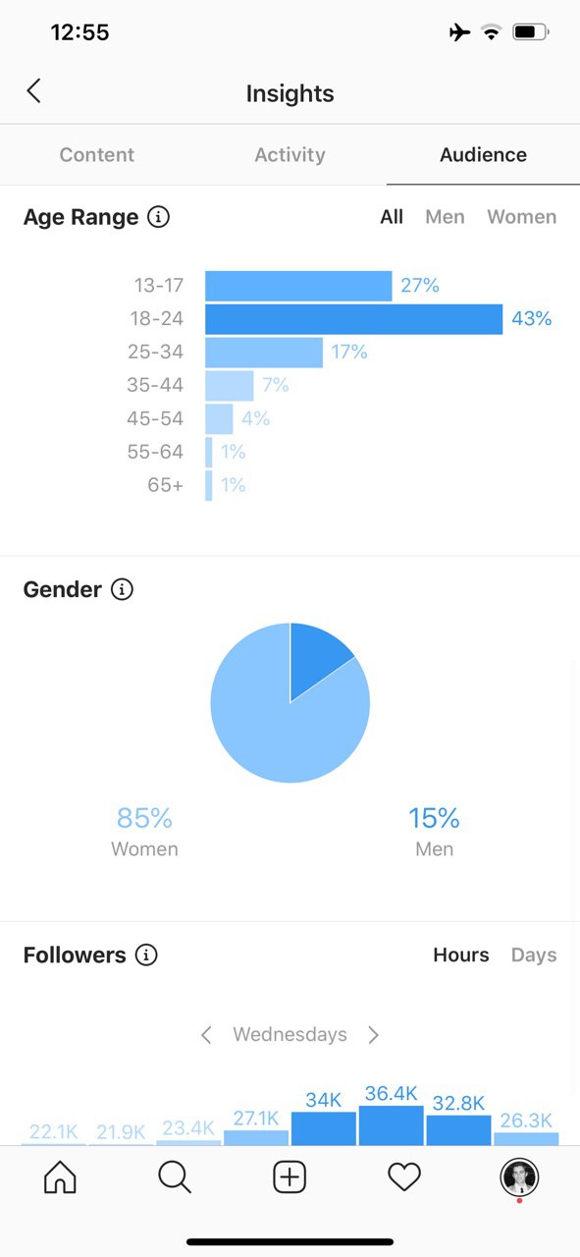The image size is (580, 1257).
Task: Open Age Range info icon
Action: pos(158,217)
